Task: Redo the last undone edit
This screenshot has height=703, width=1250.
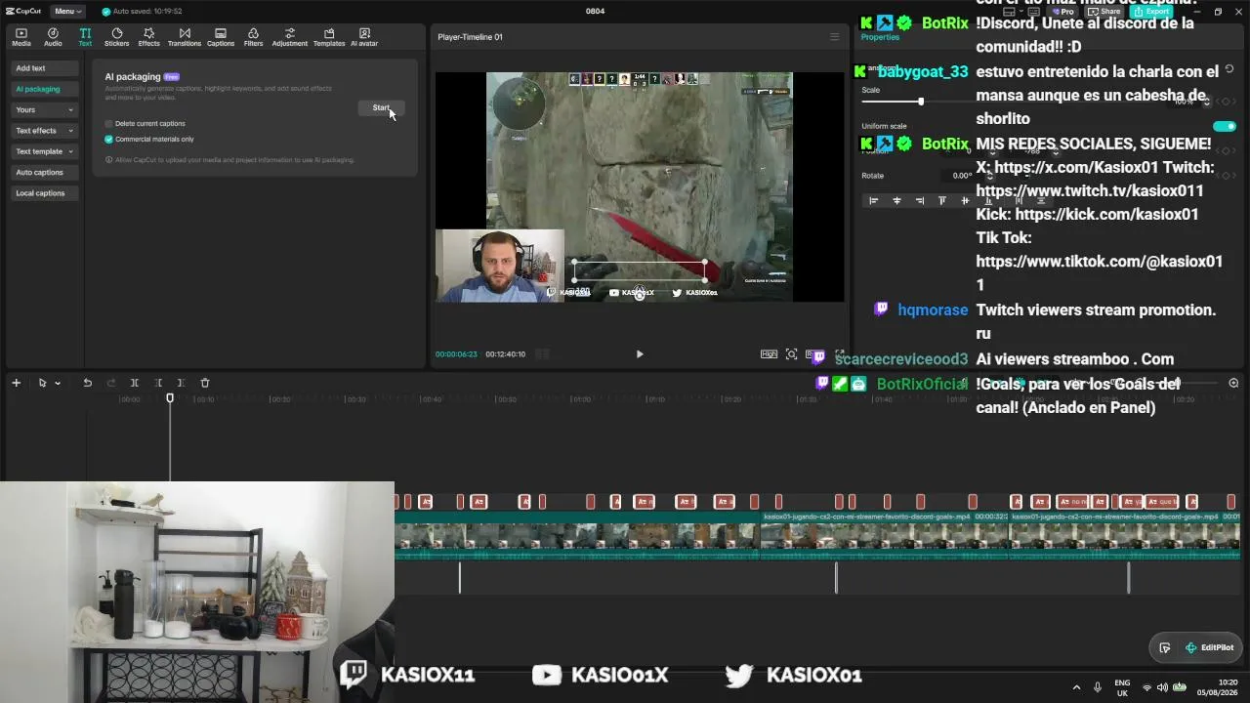Action: (x=110, y=383)
